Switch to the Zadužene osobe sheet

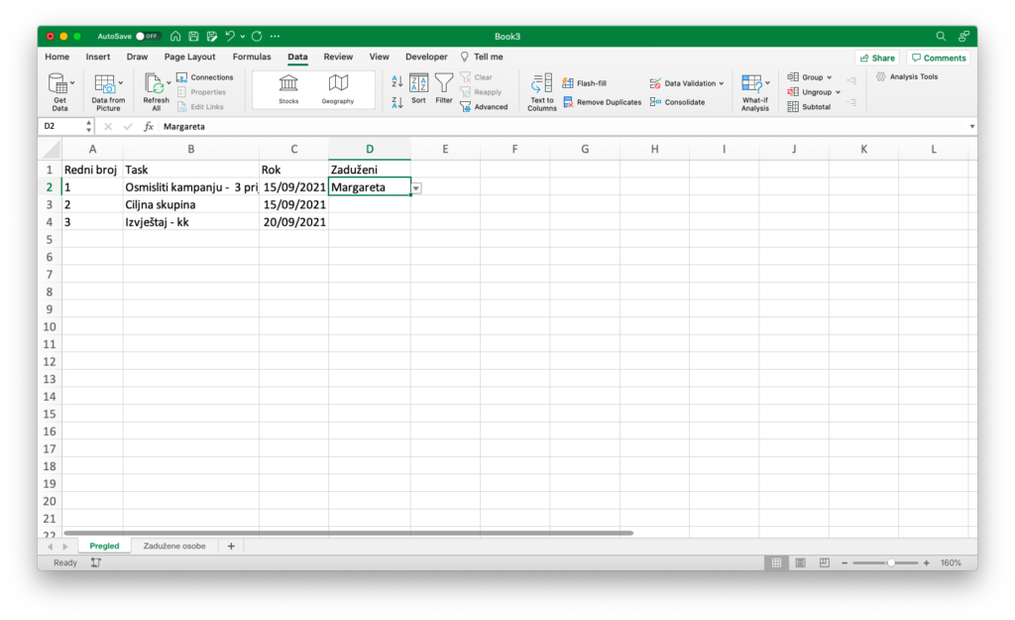pyautogui.click(x=174, y=546)
